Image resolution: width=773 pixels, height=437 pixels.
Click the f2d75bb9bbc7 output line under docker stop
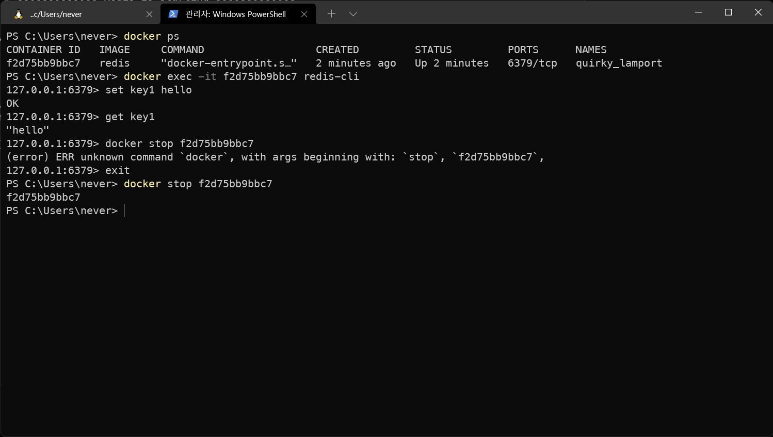[43, 197]
